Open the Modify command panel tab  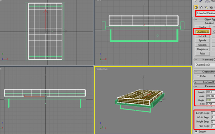(x=201, y=1)
